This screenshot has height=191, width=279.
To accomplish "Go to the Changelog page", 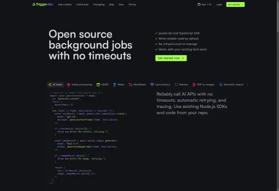I will click(99, 4).
